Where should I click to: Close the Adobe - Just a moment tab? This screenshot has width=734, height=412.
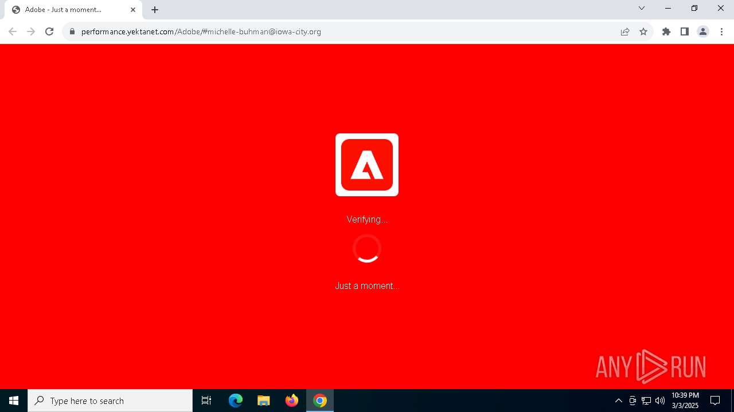[133, 10]
